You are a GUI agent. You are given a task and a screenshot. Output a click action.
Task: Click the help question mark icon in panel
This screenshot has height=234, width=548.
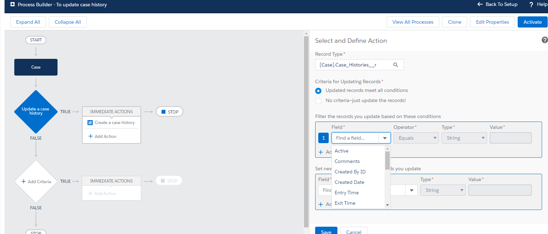(x=545, y=40)
